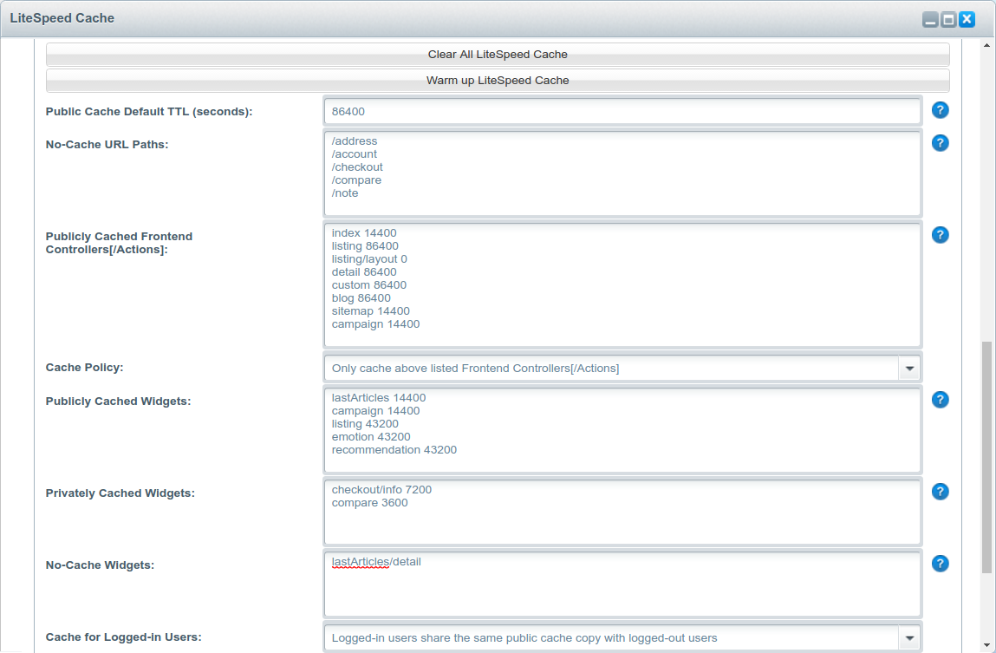Screen dimensions: 996x653
Task: Open help for No-Cache URL Paths
Action: coord(941,144)
